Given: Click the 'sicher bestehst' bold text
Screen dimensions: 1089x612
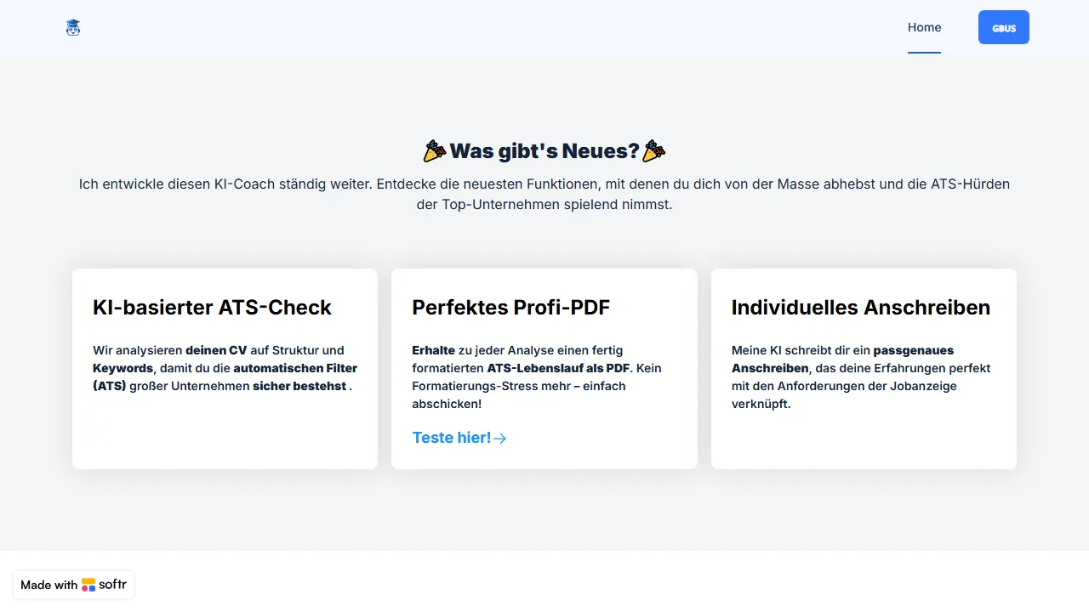Looking at the screenshot, I should 299,386.
